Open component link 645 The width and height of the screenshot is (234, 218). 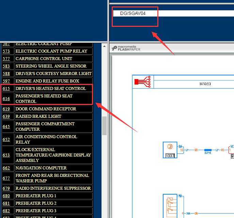coord(6,126)
